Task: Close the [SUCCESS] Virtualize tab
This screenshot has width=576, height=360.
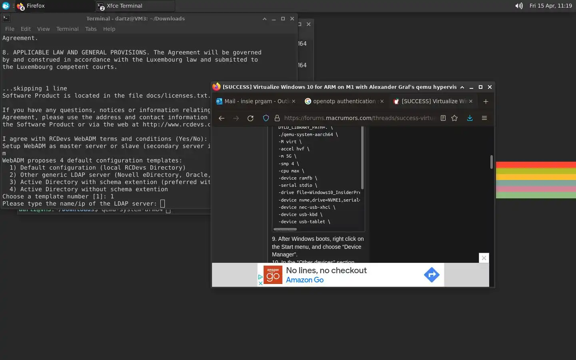Action: (x=471, y=101)
